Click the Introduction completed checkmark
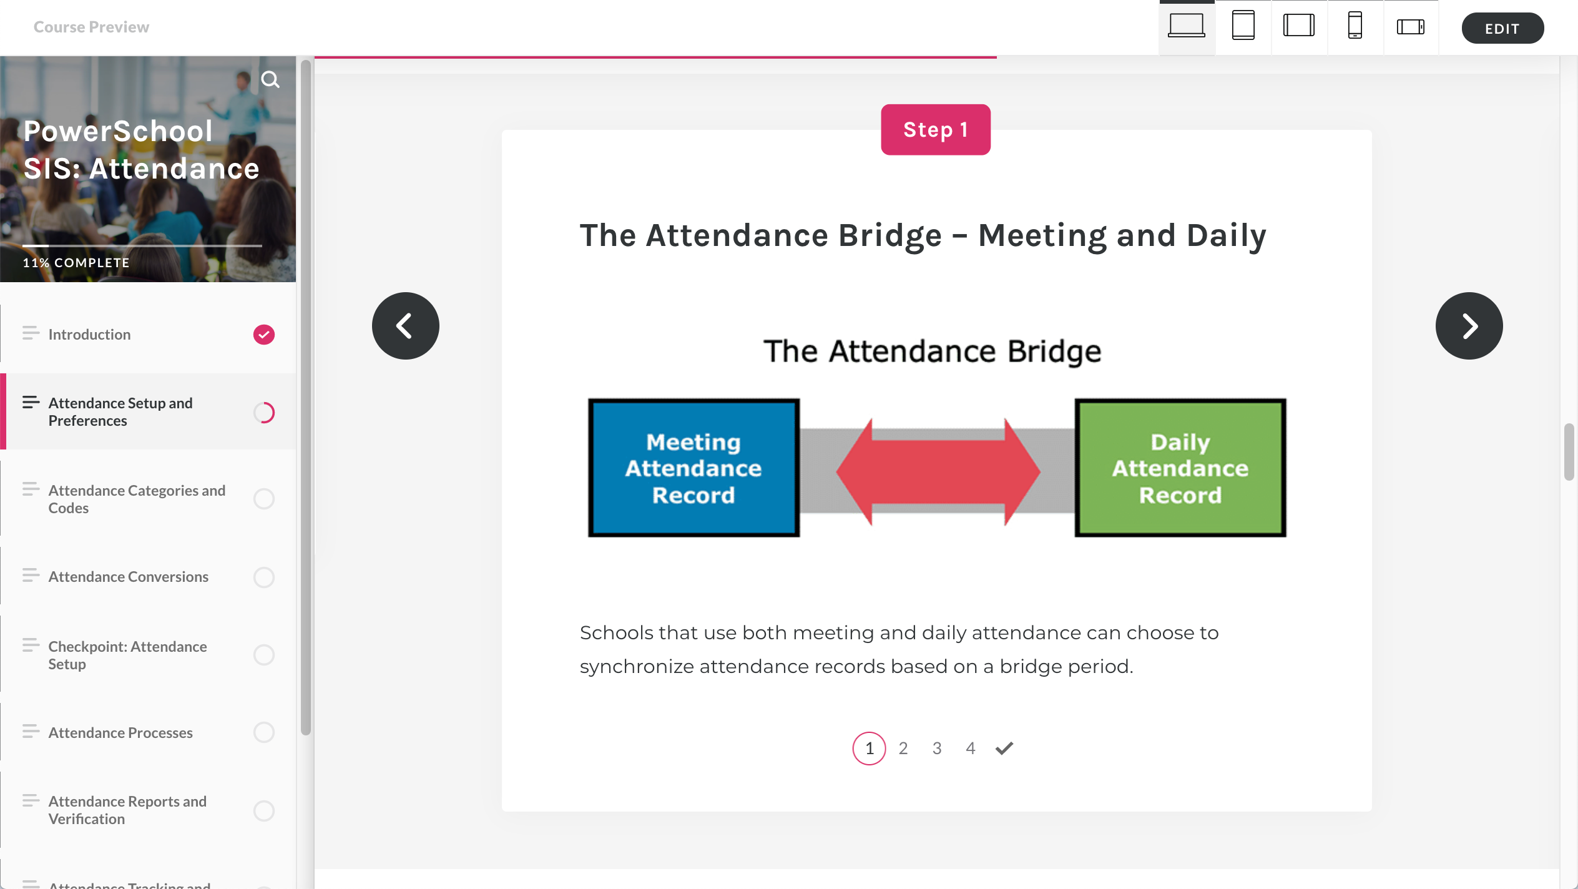 click(264, 335)
